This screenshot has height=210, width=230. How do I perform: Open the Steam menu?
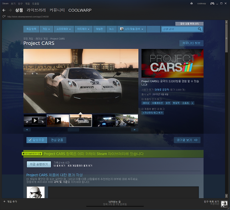tap(5, 3)
